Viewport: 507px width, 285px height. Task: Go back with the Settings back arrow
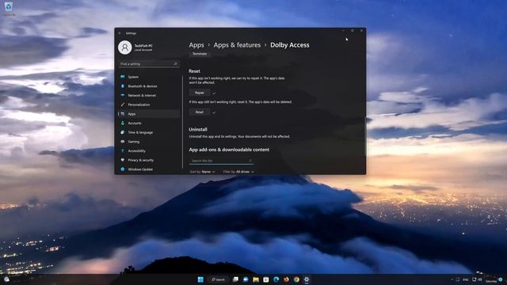[120, 33]
